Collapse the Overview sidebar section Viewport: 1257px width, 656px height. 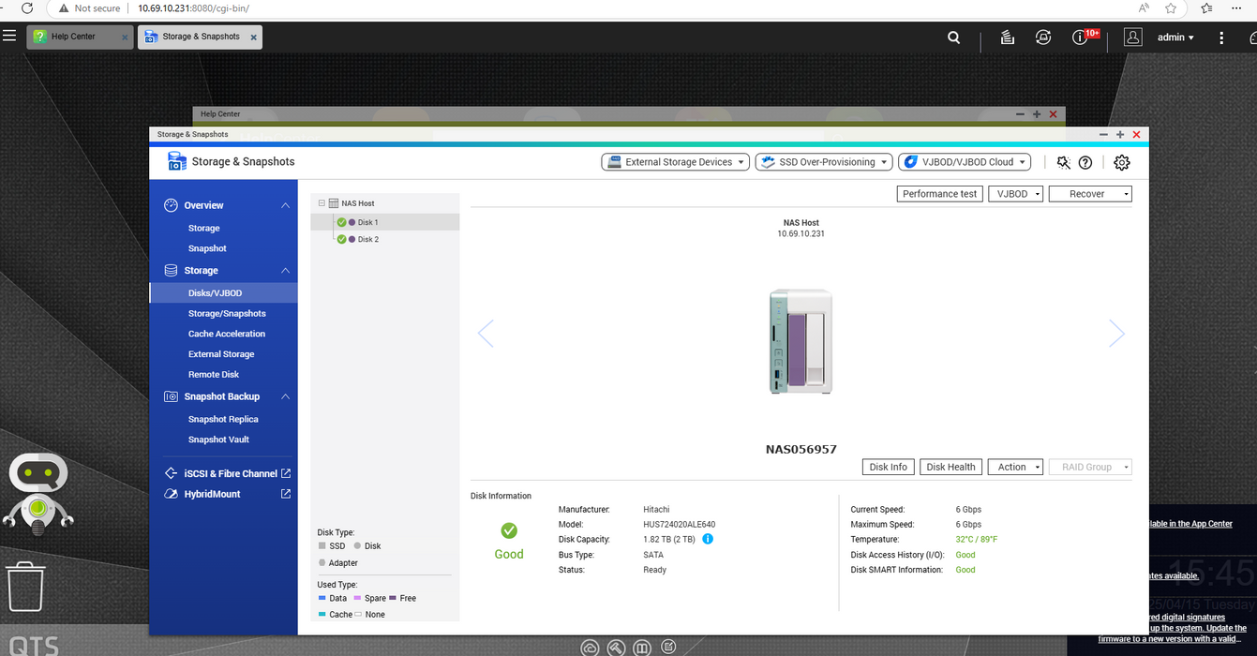coord(285,205)
